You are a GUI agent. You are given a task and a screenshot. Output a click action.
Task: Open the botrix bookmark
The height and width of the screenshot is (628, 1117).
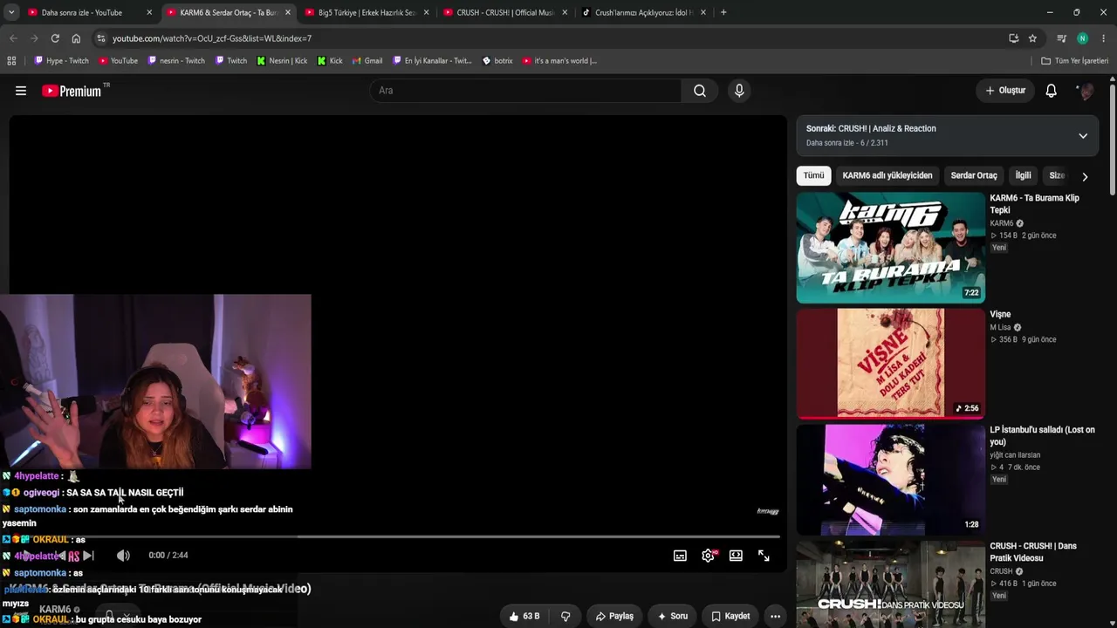497,61
